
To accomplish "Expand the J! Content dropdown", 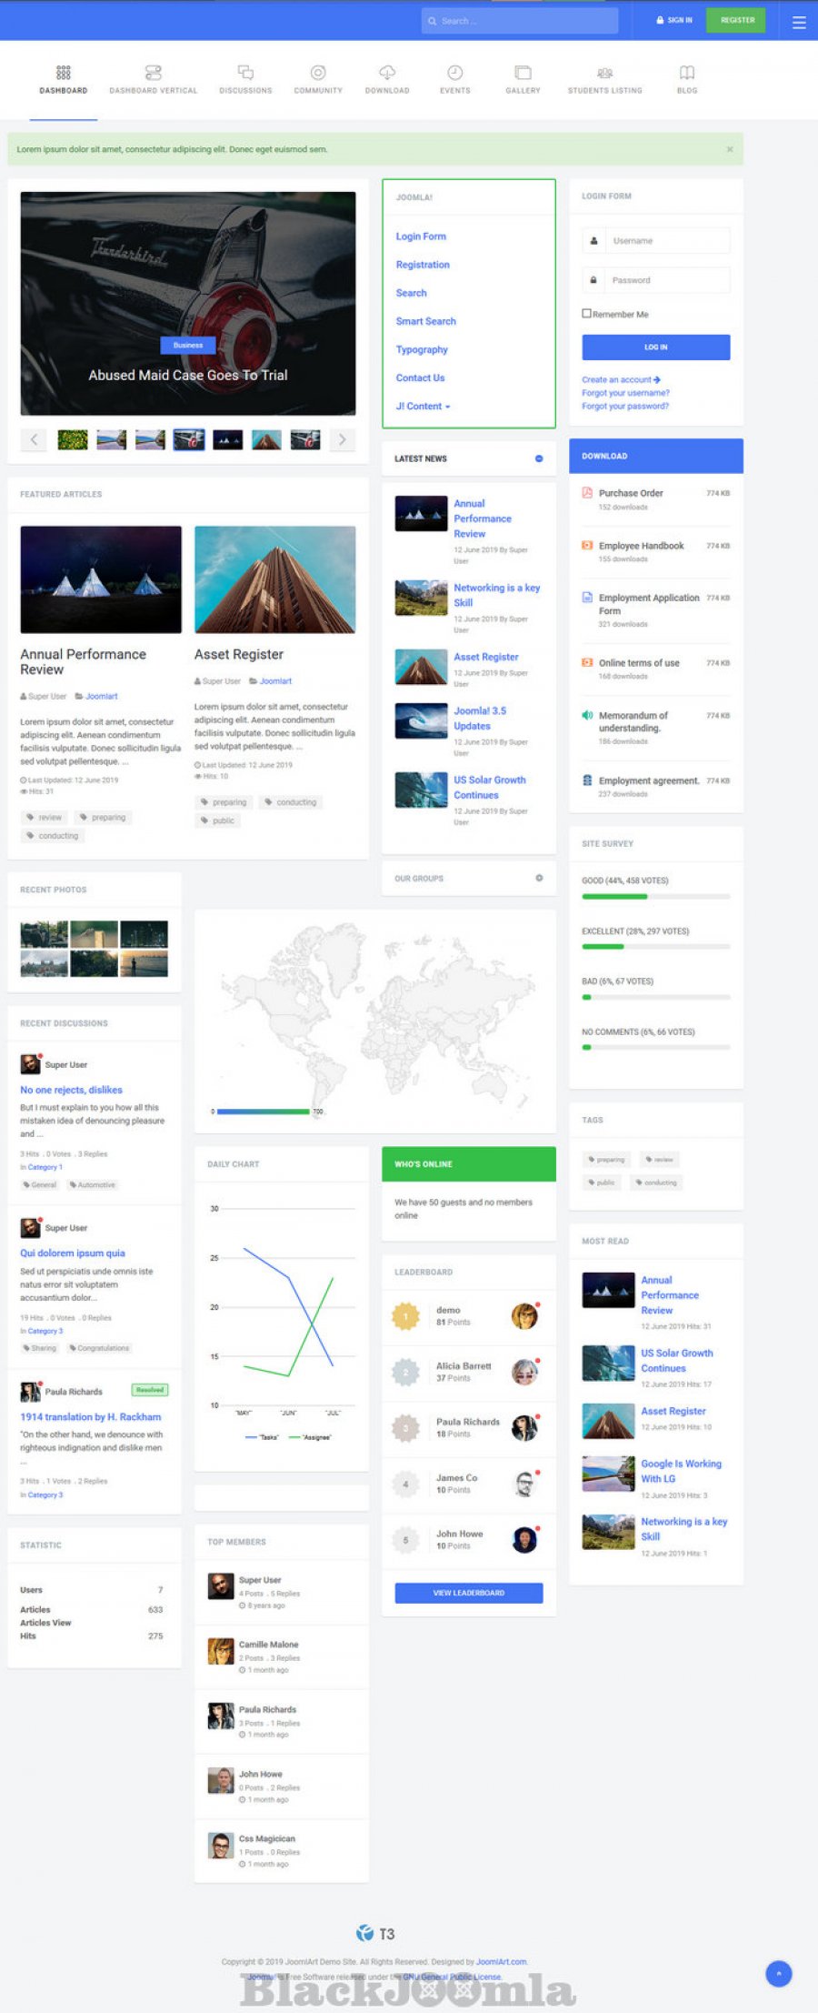I will (x=423, y=407).
